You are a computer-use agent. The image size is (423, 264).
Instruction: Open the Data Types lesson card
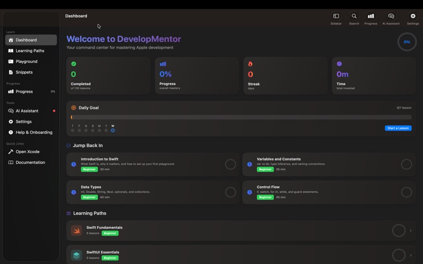click(x=153, y=192)
